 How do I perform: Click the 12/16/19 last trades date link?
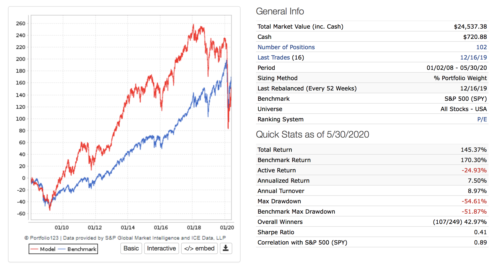click(x=473, y=57)
